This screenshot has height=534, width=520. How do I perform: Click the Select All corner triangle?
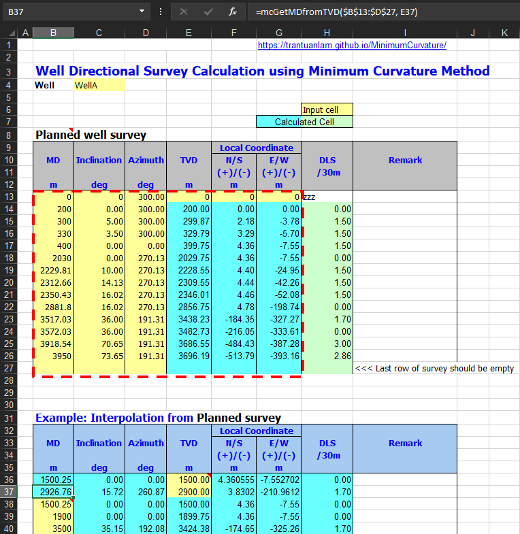pos(8,33)
